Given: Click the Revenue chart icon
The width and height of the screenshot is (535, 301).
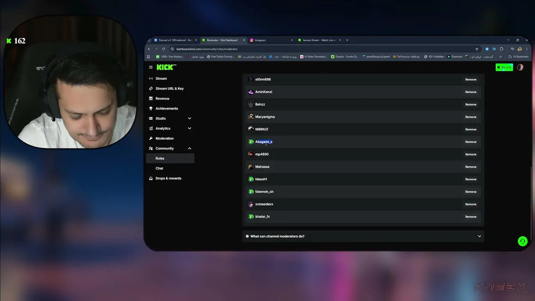Looking at the screenshot, I should click(151, 99).
